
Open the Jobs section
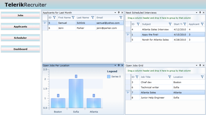(x=20, y=15)
